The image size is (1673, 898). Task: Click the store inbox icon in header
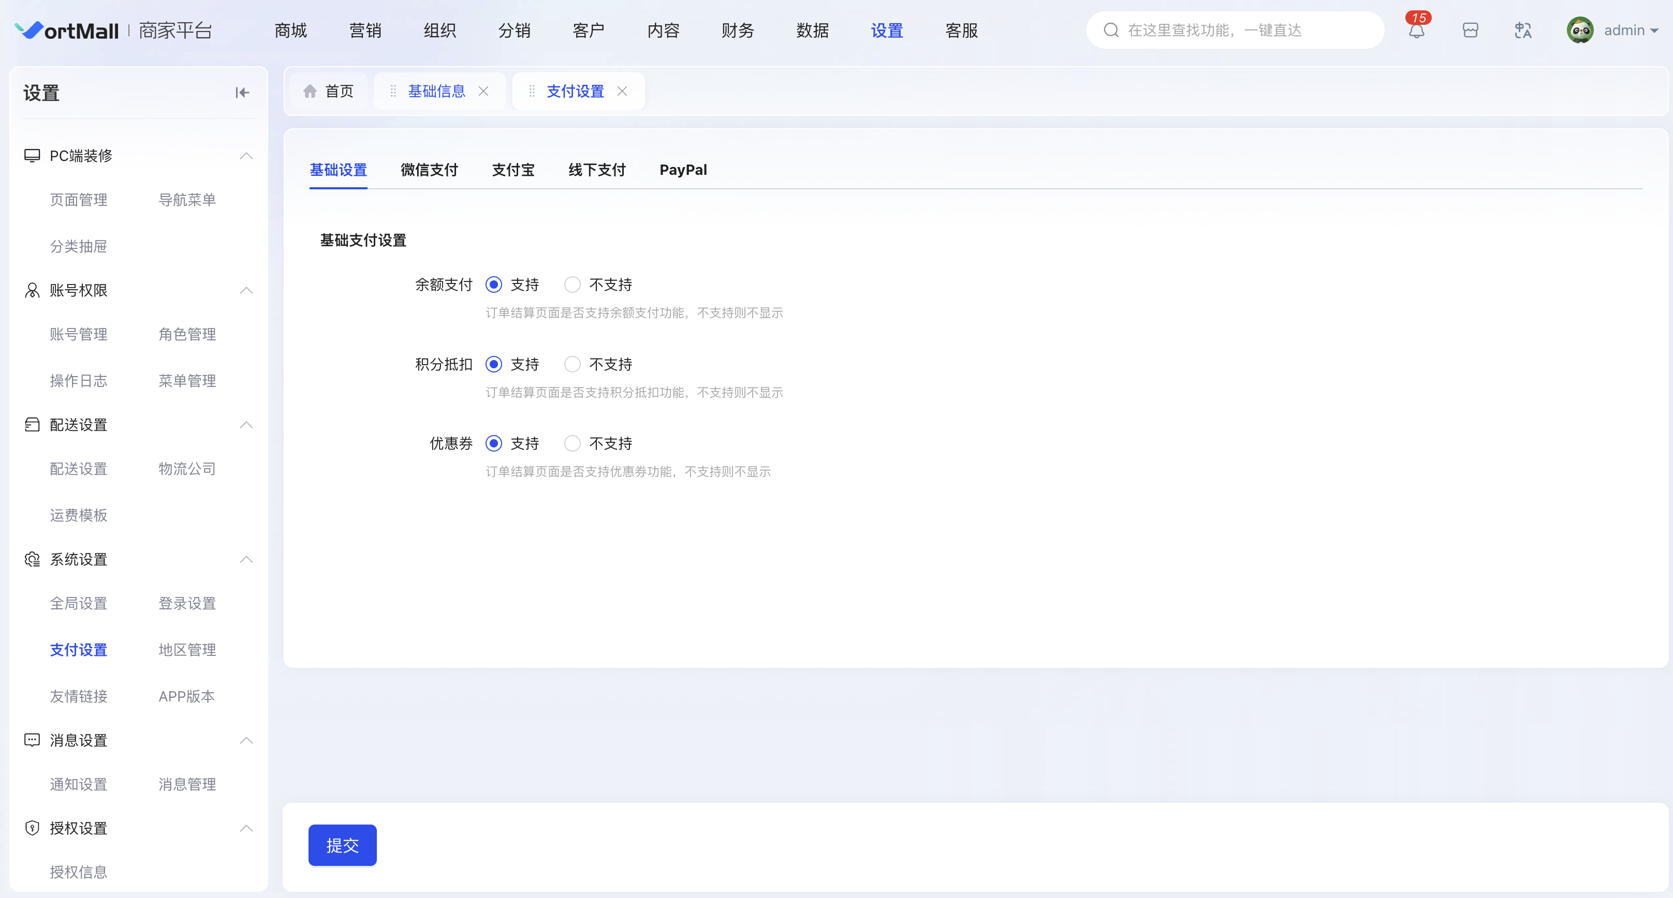1471,31
